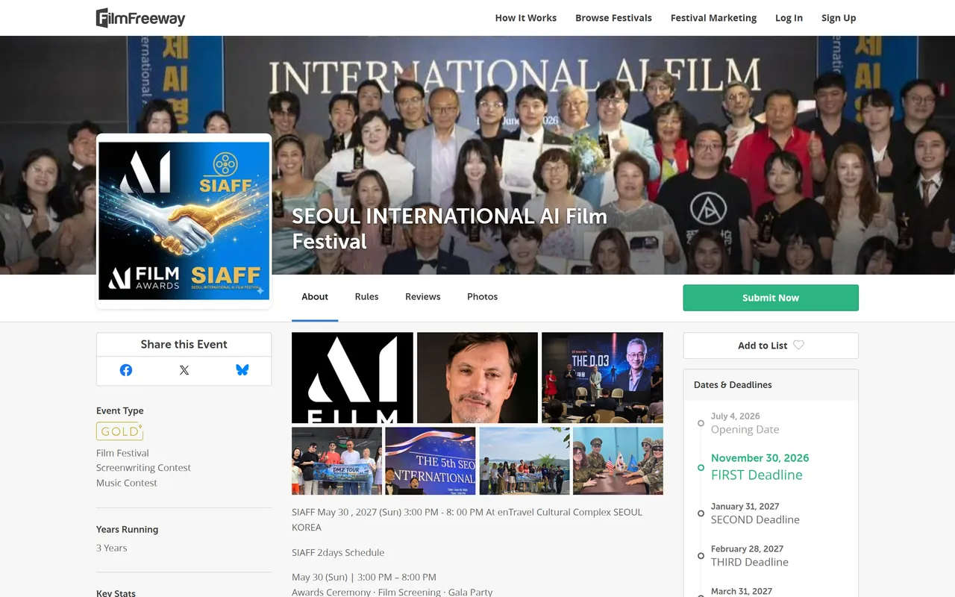
Task: Click the 'January 31, 2027' date text
Action: click(x=745, y=506)
